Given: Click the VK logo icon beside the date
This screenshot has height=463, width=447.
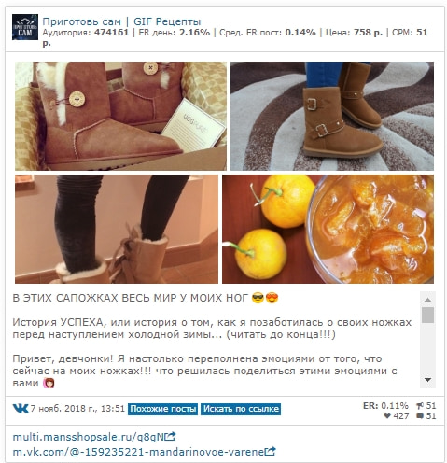Looking at the screenshot, I should coord(21,408).
